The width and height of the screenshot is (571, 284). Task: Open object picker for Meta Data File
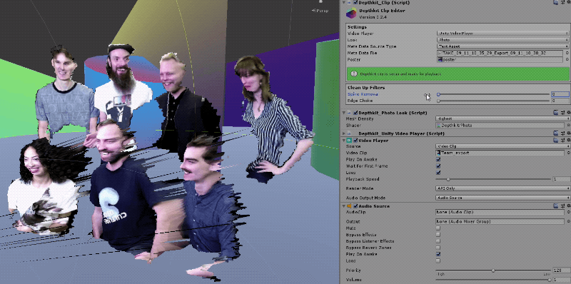click(567, 53)
